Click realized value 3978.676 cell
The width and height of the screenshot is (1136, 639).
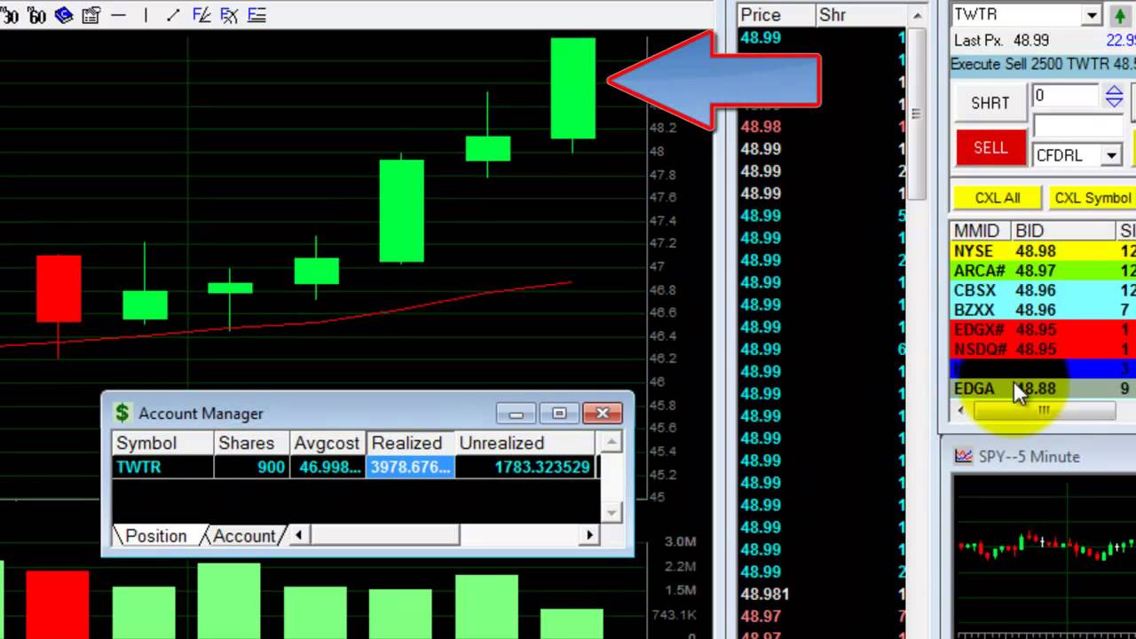tap(410, 467)
